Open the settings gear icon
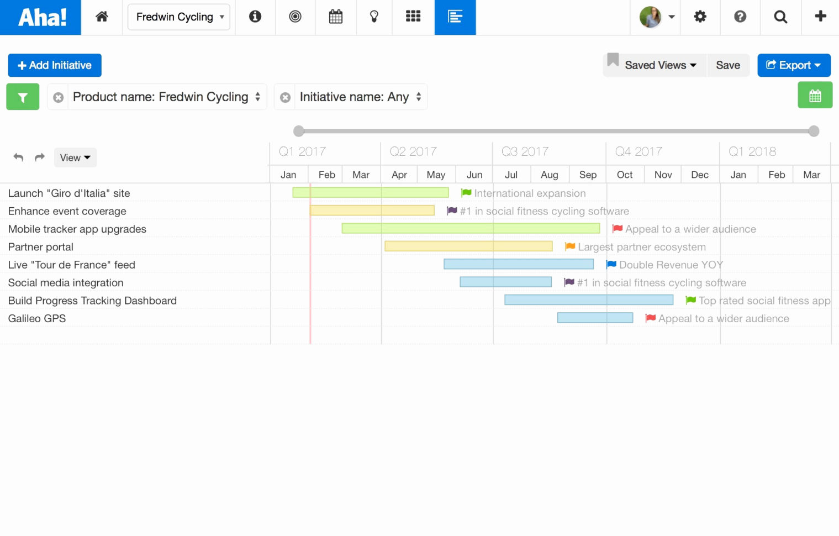Viewport: 839px width, 536px height. [x=700, y=17]
